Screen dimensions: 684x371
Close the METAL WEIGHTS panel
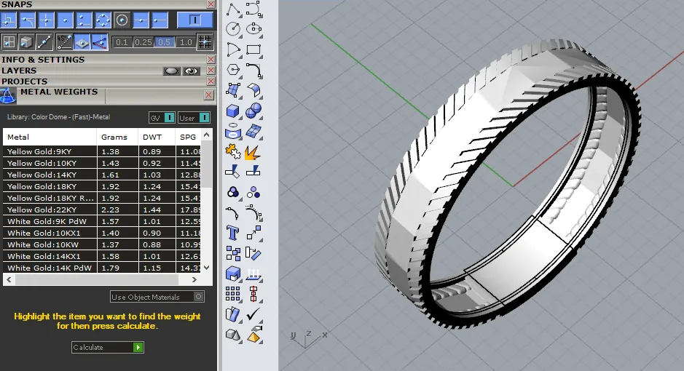[x=209, y=95]
